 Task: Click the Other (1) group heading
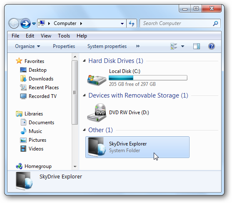pos(100,130)
